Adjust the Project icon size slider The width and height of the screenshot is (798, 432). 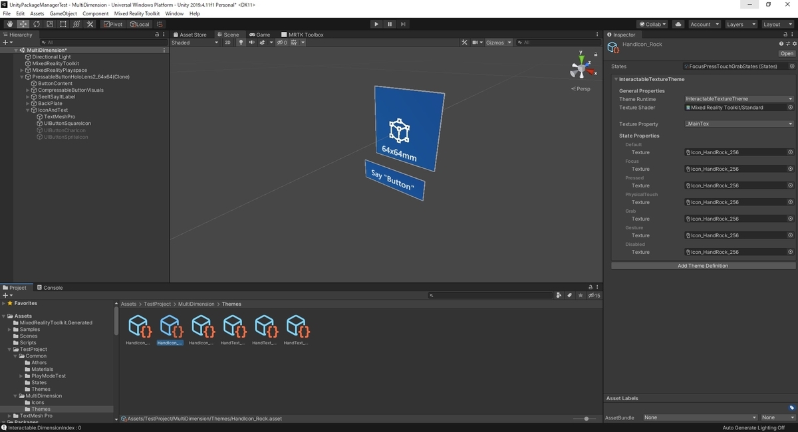pos(585,419)
